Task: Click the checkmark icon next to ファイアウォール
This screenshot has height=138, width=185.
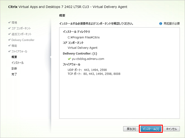Action: 9,52
